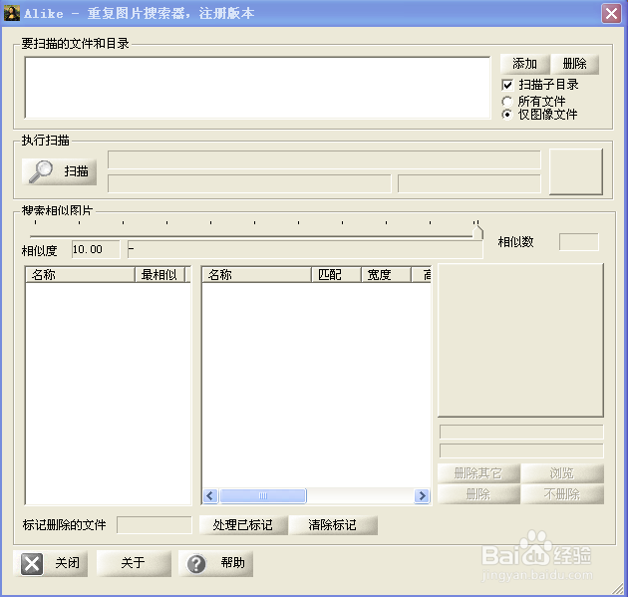The height and width of the screenshot is (597, 628).
Task: Click the 标记删除的文件 count field
Action: 155,525
